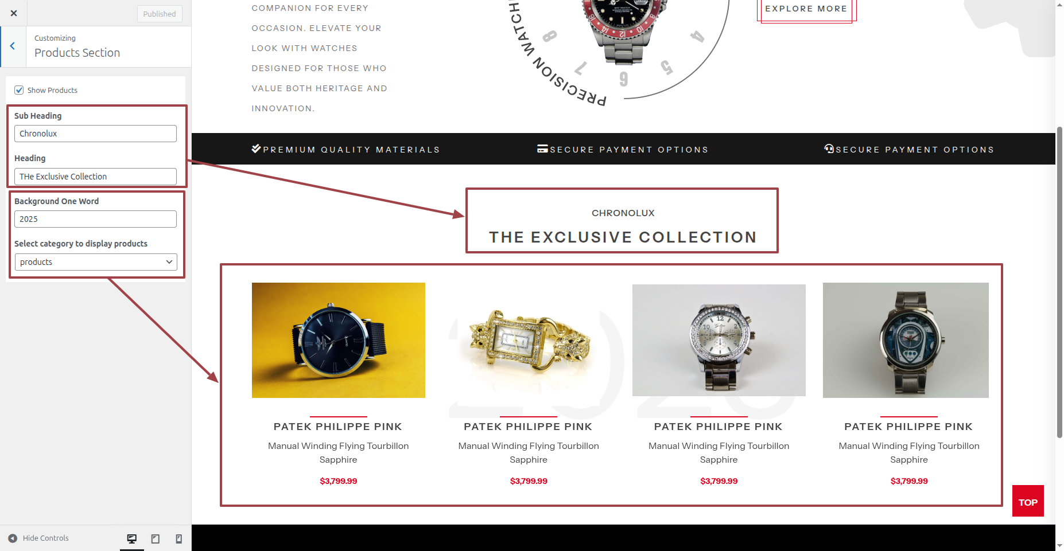Screen dimensions: 1064x551
Task: Go back using the left chevron arrow
Action: [13, 46]
